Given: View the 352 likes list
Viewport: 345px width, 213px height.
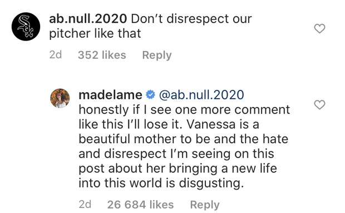Looking at the screenshot, I should pyautogui.click(x=102, y=55).
